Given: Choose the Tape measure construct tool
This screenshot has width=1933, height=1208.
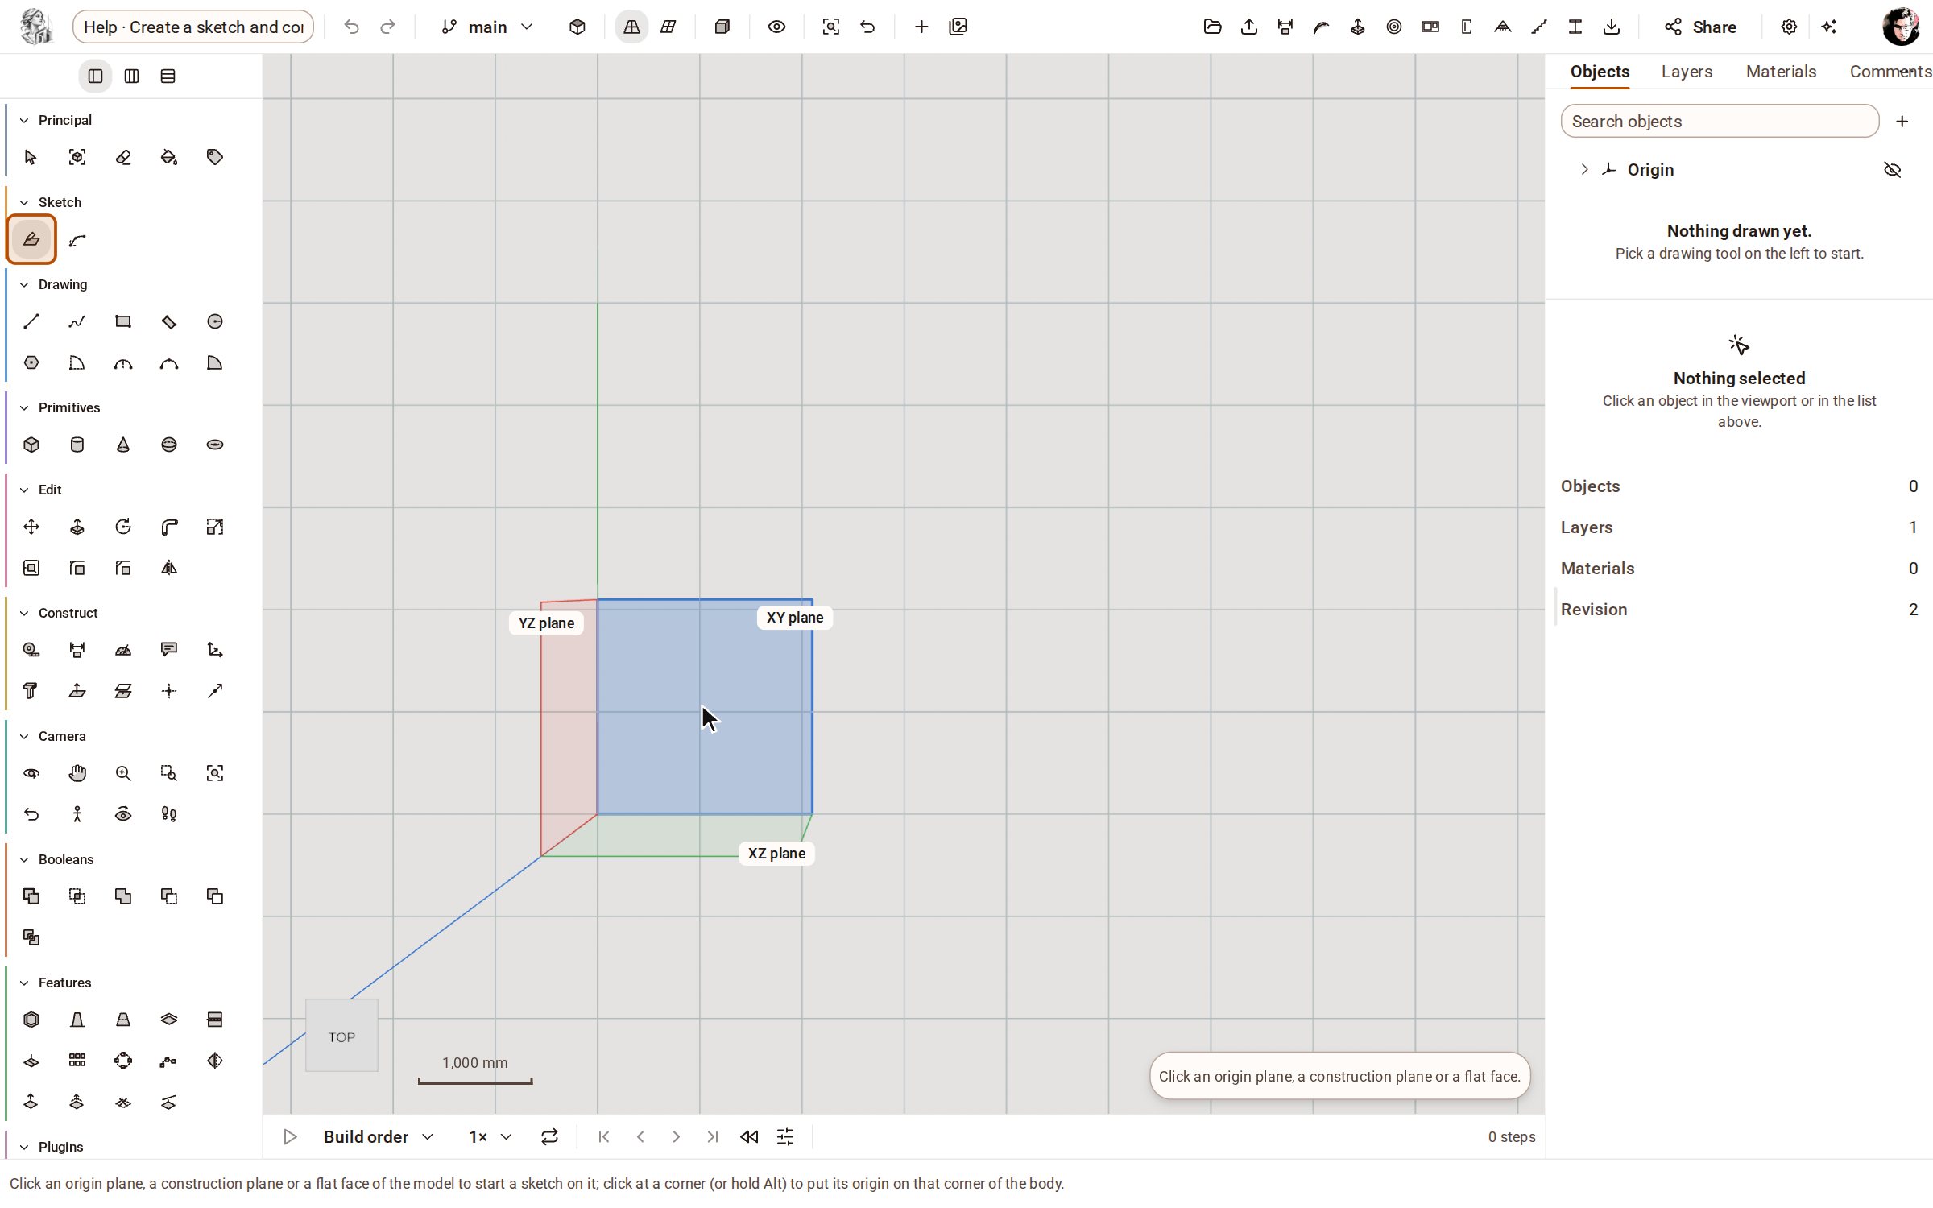Looking at the screenshot, I should [31, 650].
